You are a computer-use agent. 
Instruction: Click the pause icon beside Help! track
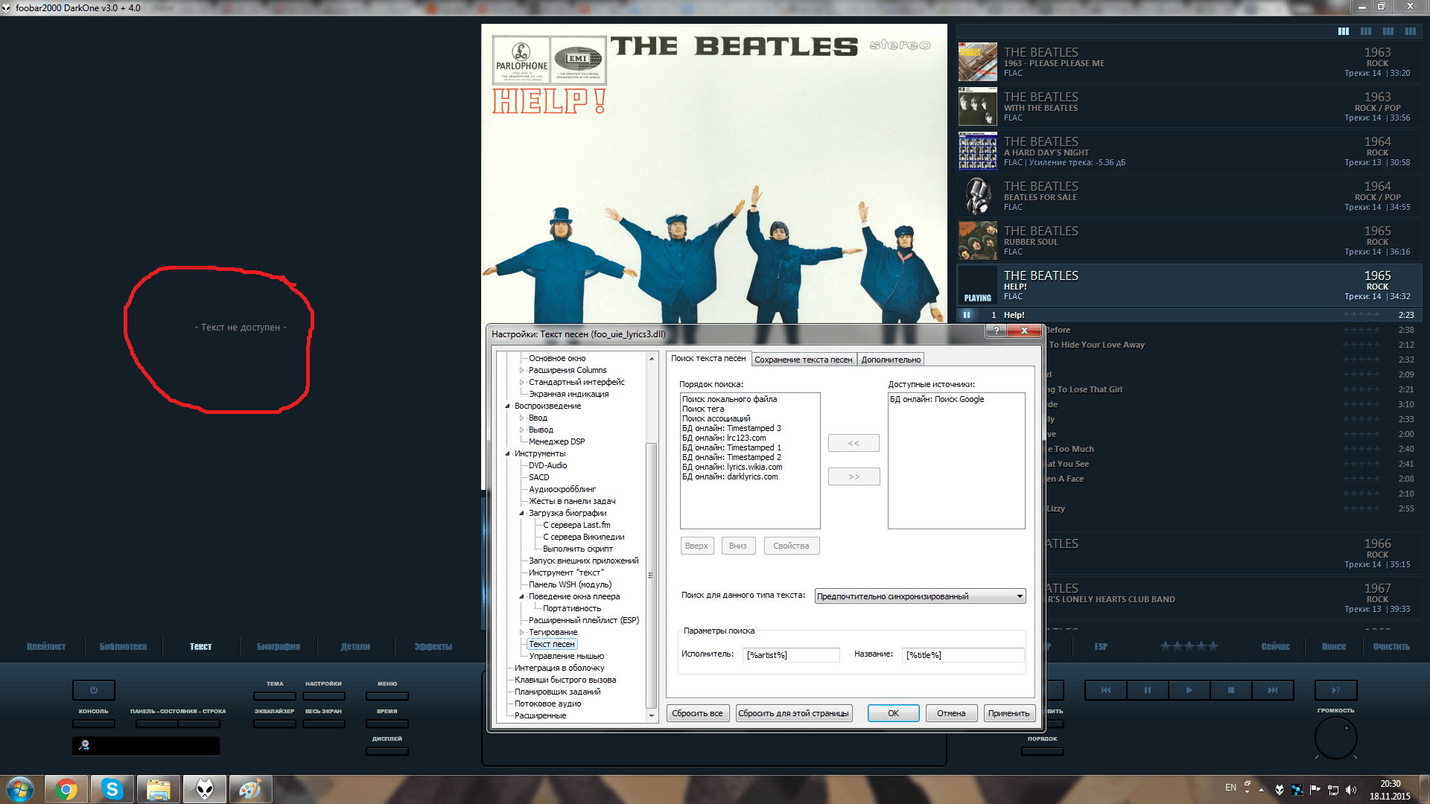coord(967,315)
